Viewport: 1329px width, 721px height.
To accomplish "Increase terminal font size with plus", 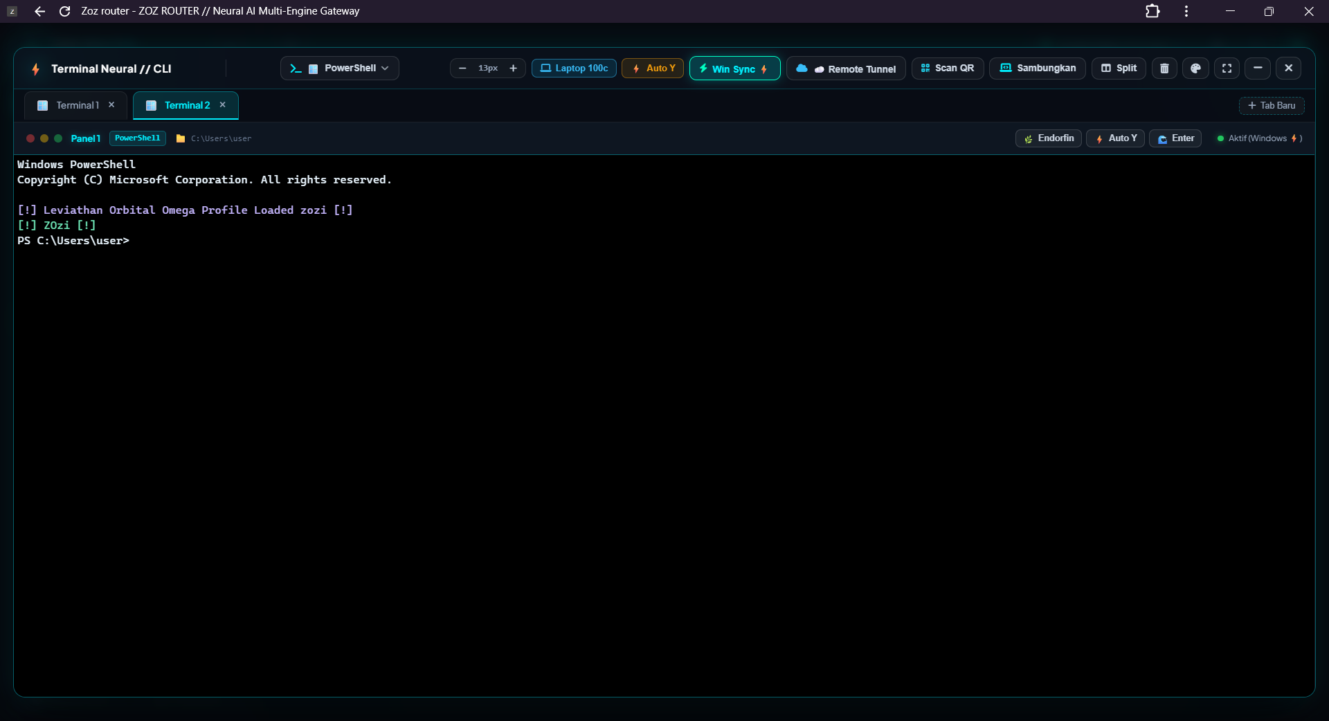I will pyautogui.click(x=513, y=69).
